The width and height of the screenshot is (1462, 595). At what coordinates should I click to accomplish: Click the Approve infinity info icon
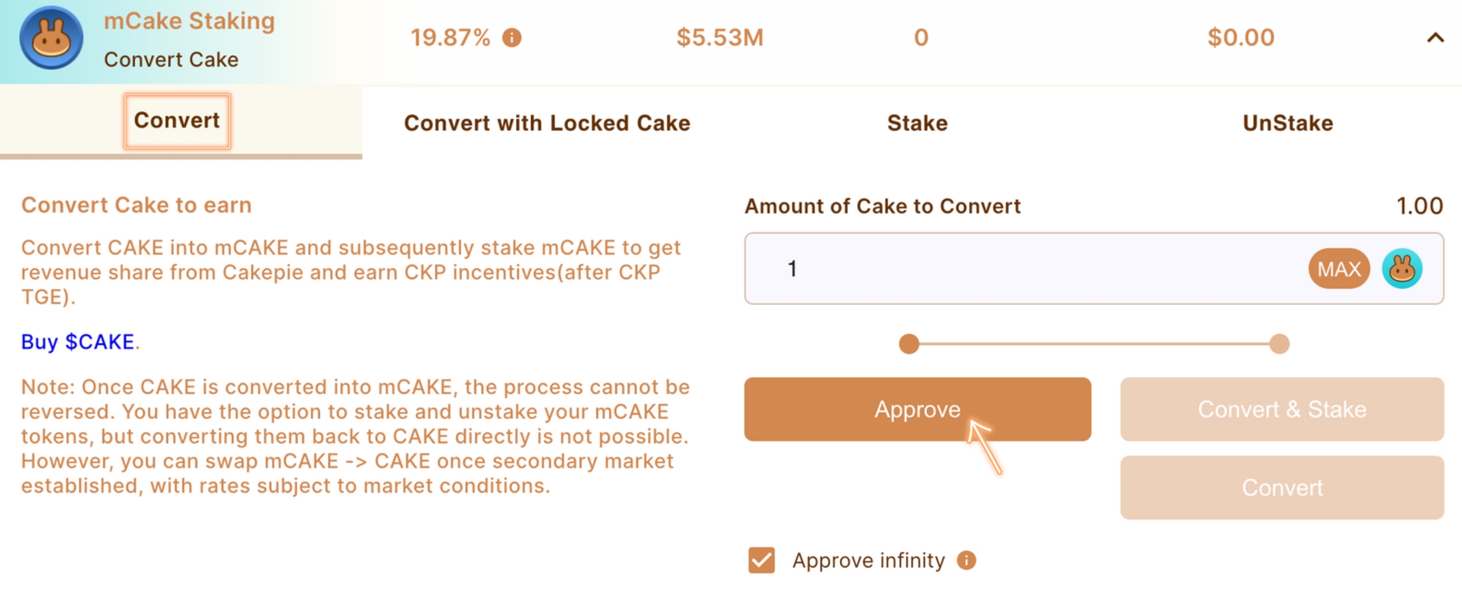pos(966,561)
